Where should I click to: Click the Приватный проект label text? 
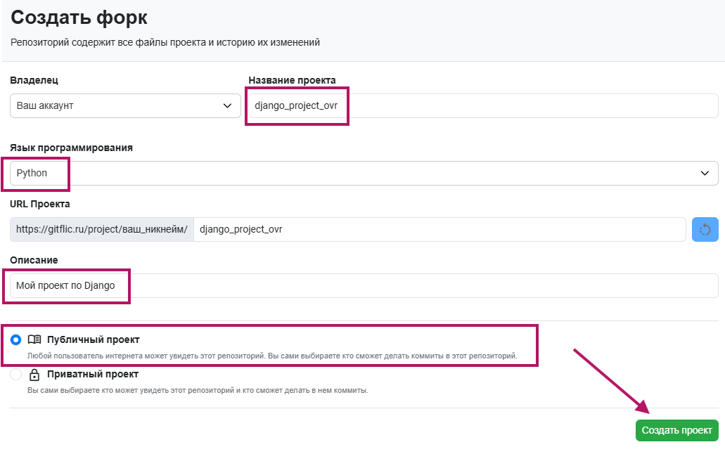point(93,375)
